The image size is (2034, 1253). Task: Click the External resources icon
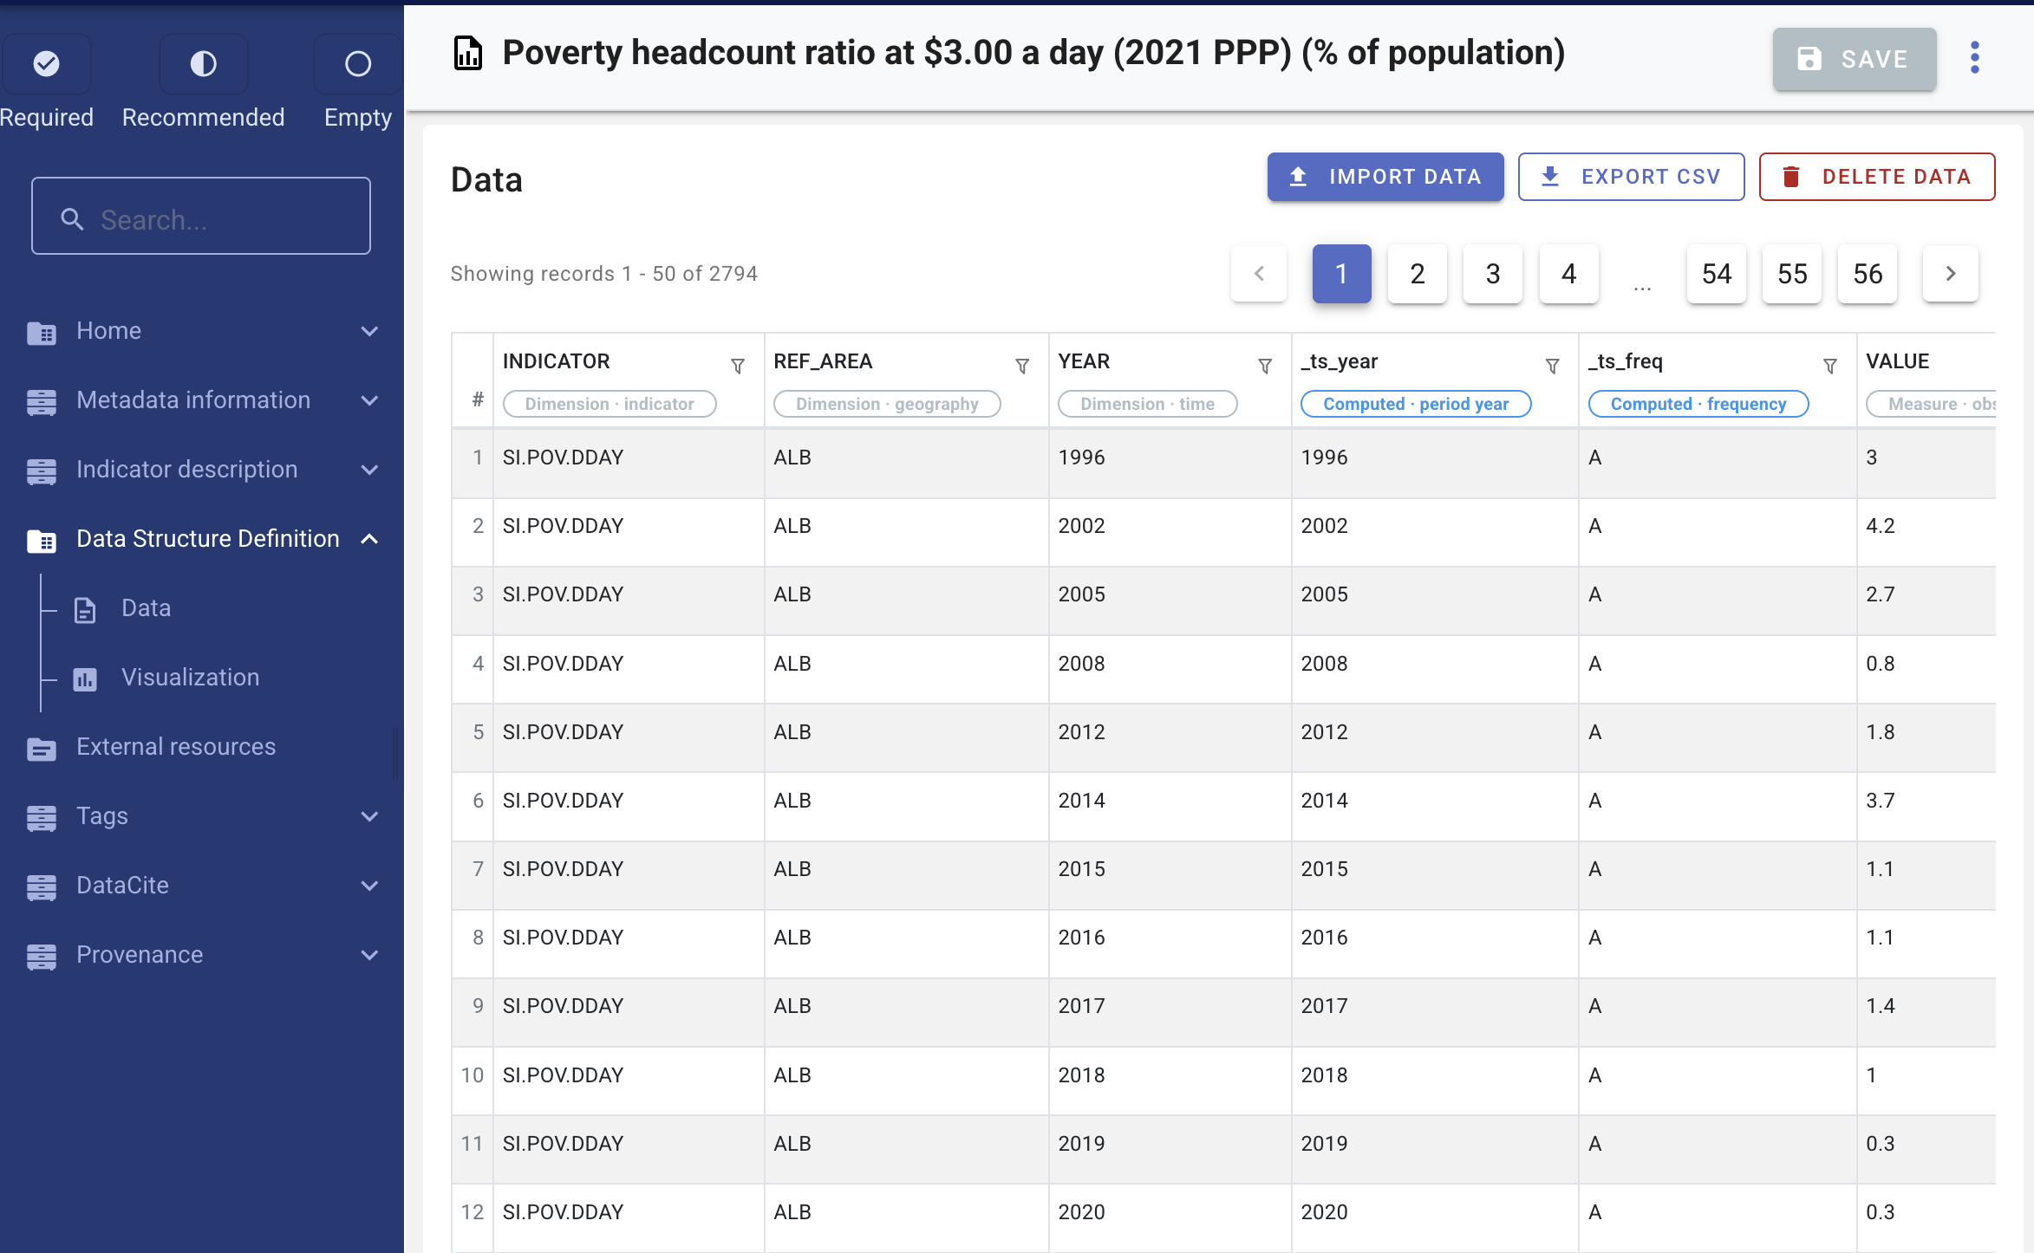[x=42, y=748]
